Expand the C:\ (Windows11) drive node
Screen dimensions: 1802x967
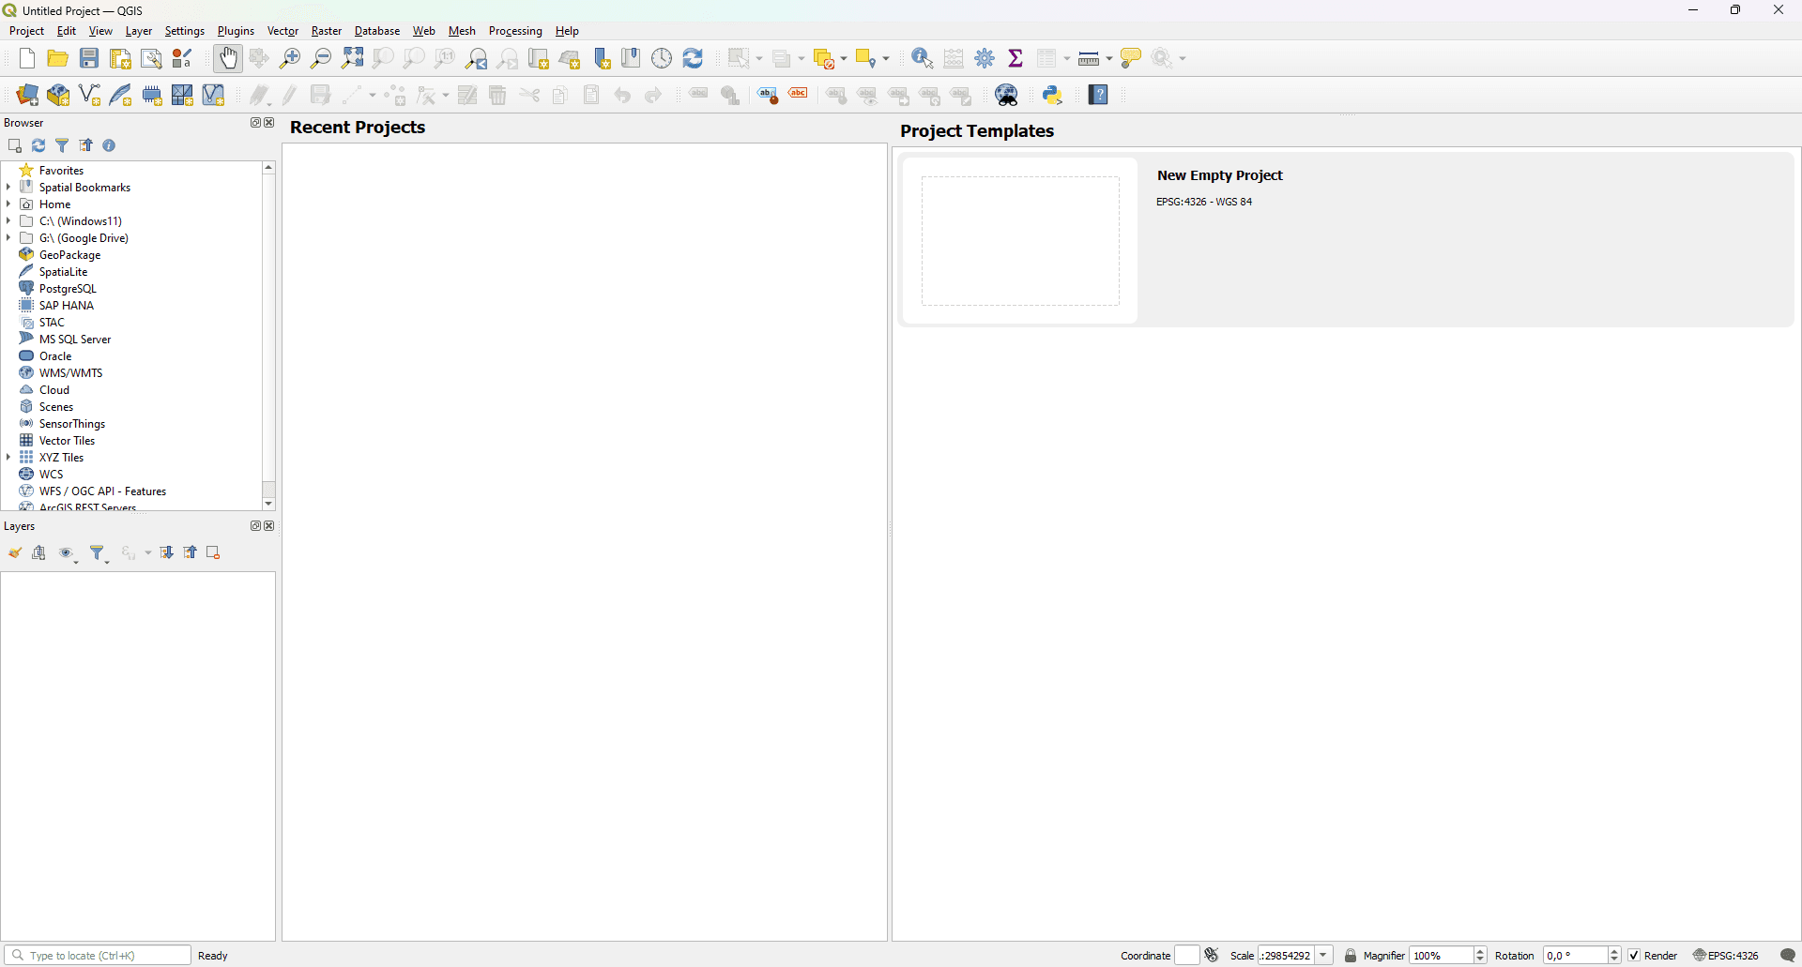pyautogui.click(x=8, y=221)
